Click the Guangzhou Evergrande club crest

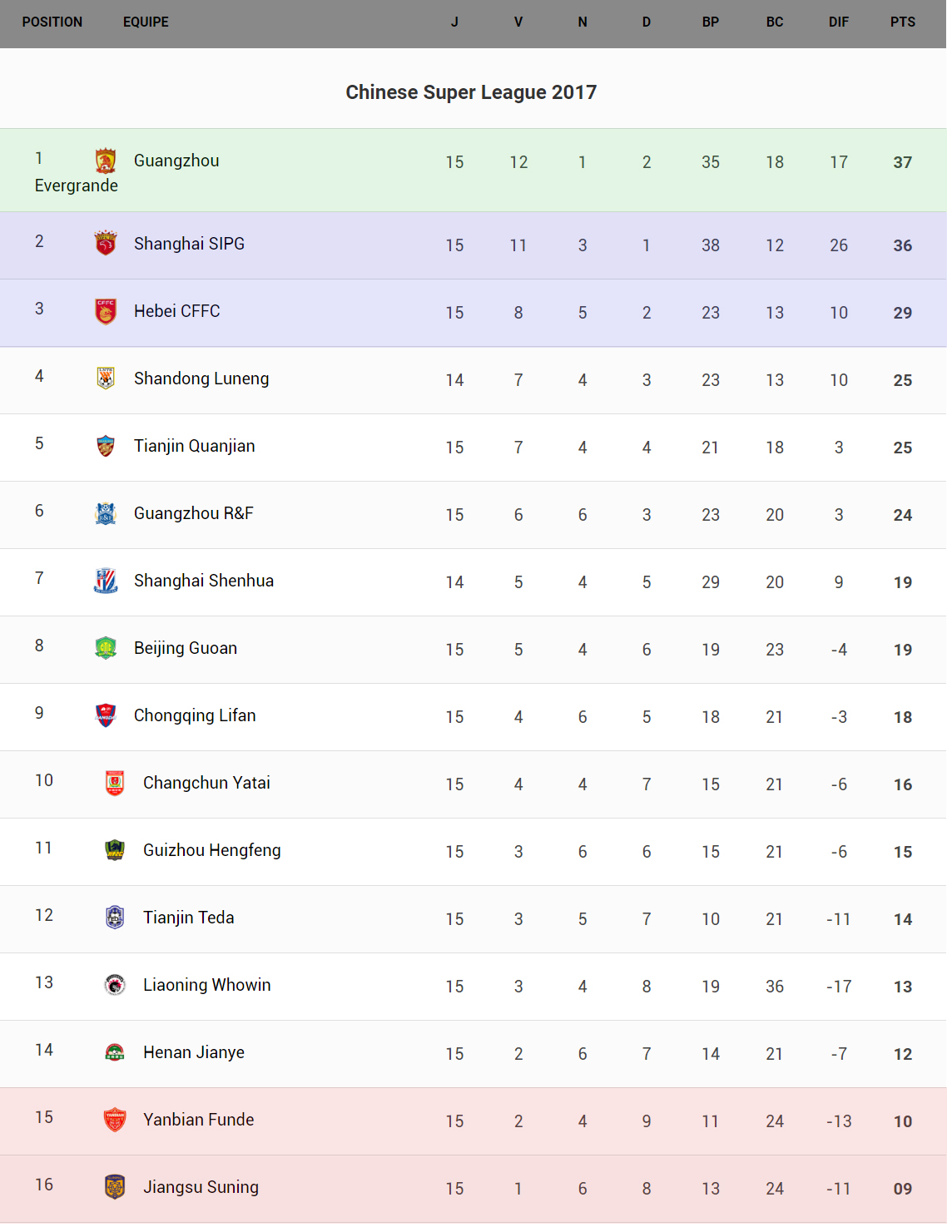(106, 161)
